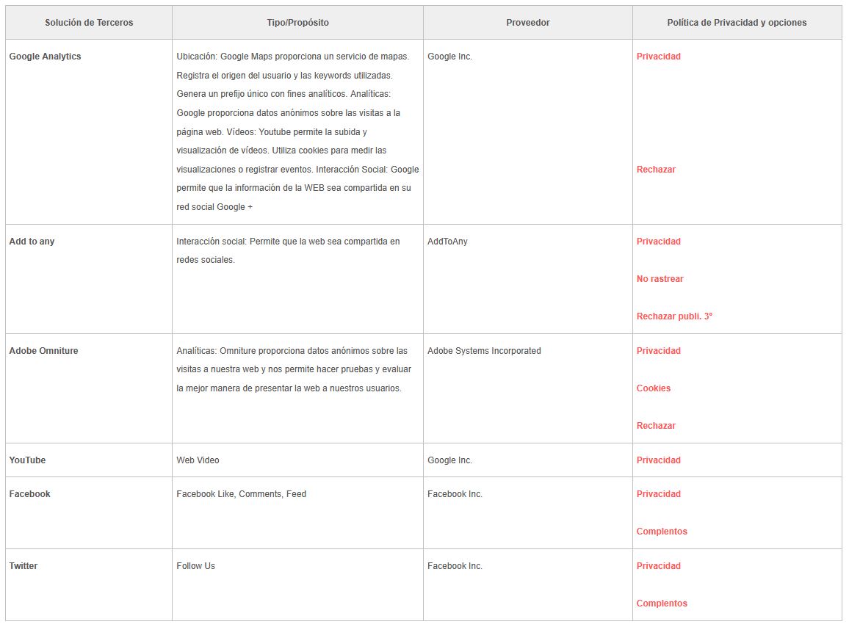Open the Rechazar publi. 3° link
The height and width of the screenshot is (627, 849).
coord(674,316)
